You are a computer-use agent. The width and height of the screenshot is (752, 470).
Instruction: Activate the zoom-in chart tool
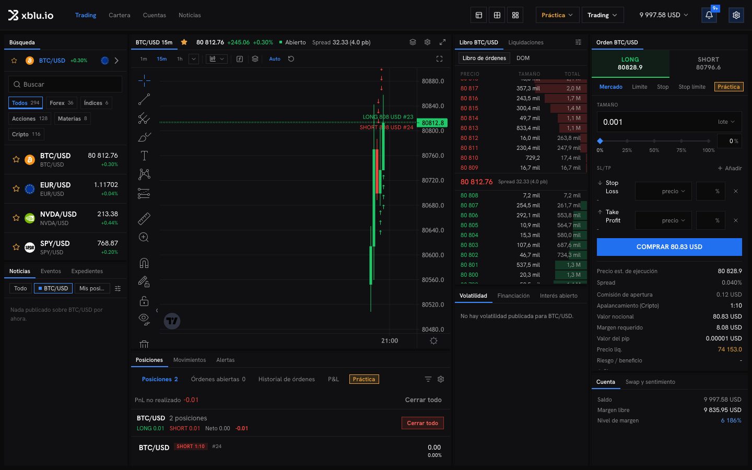(144, 238)
